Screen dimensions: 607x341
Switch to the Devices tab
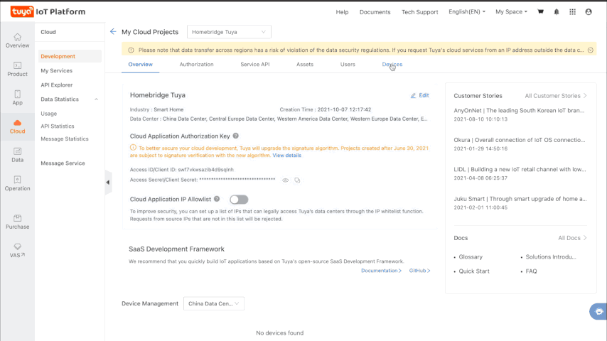tap(392, 64)
